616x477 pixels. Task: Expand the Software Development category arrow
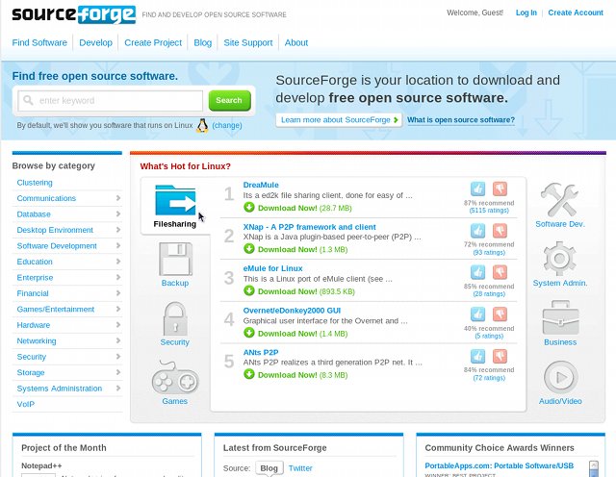(118, 246)
